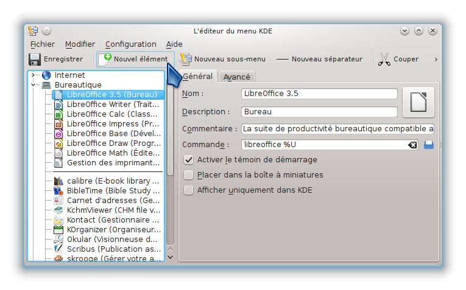Click the Nom input field

coord(319,94)
